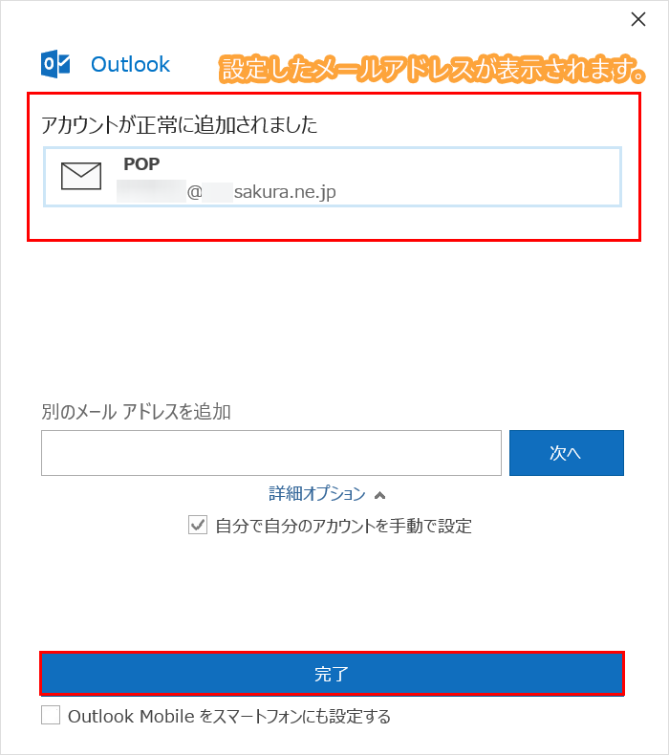Click the bold POP account type label
Viewport: 669px width, 755px height.
[141, 164]
